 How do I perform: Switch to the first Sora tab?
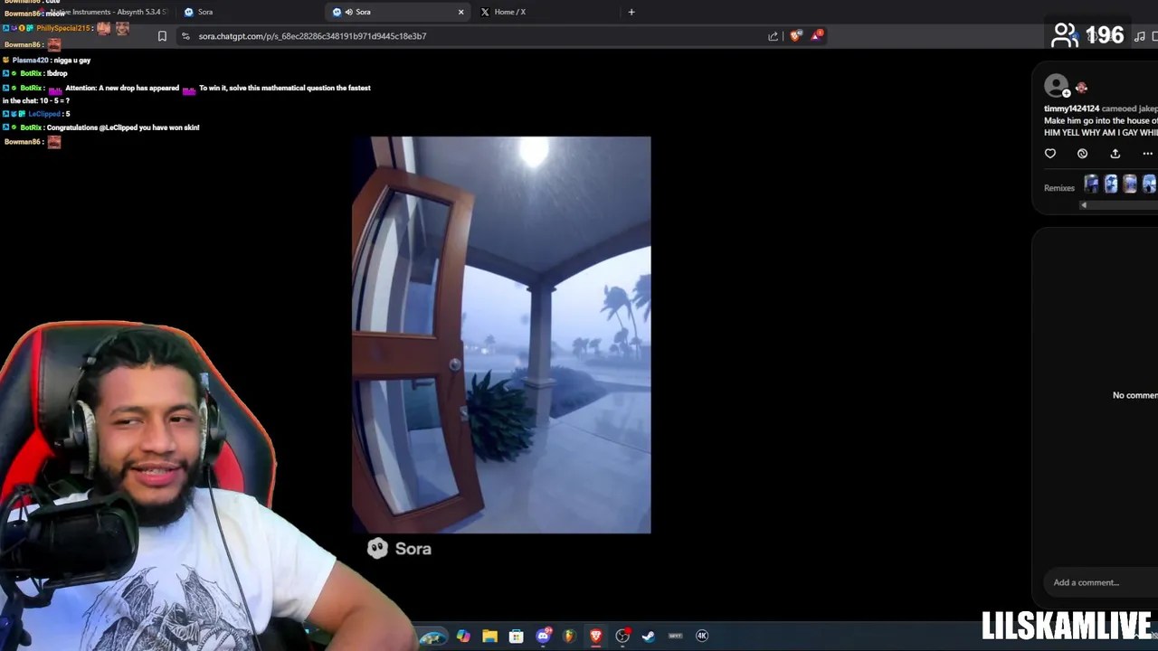[244, 12]
